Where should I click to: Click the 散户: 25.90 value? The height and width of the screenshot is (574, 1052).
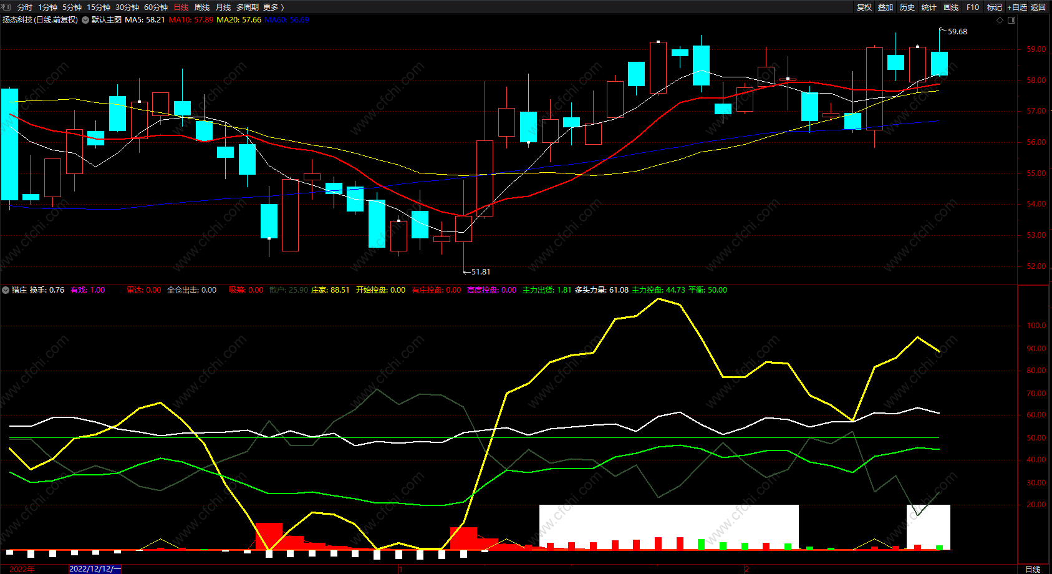(289, 290)
